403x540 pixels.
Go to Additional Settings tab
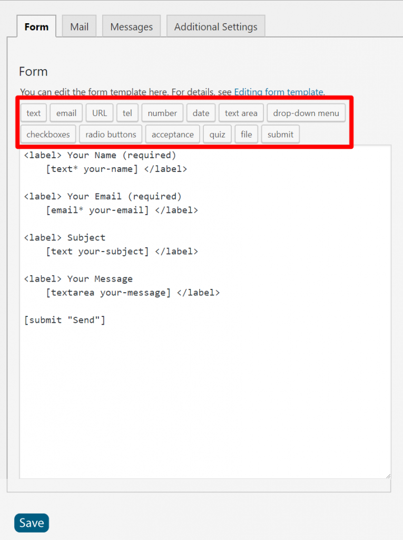pos(216,26)
